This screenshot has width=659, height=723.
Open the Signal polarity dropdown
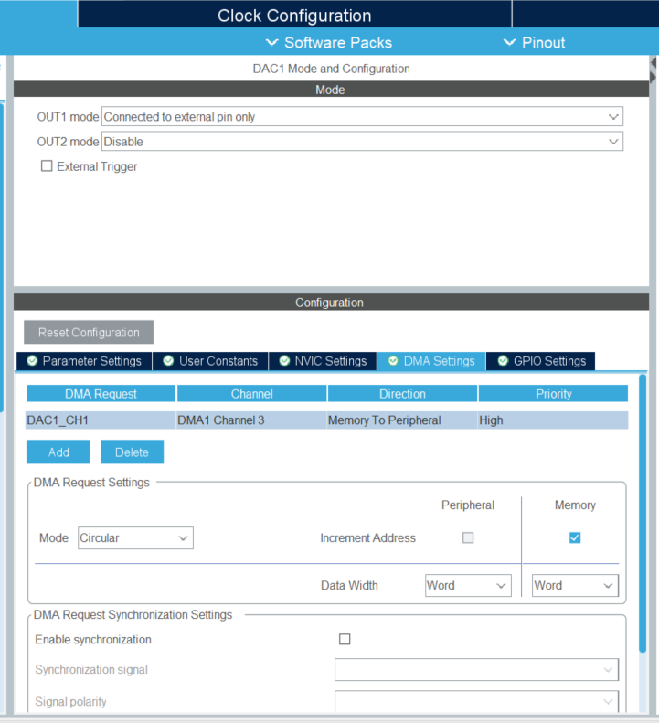476,701
